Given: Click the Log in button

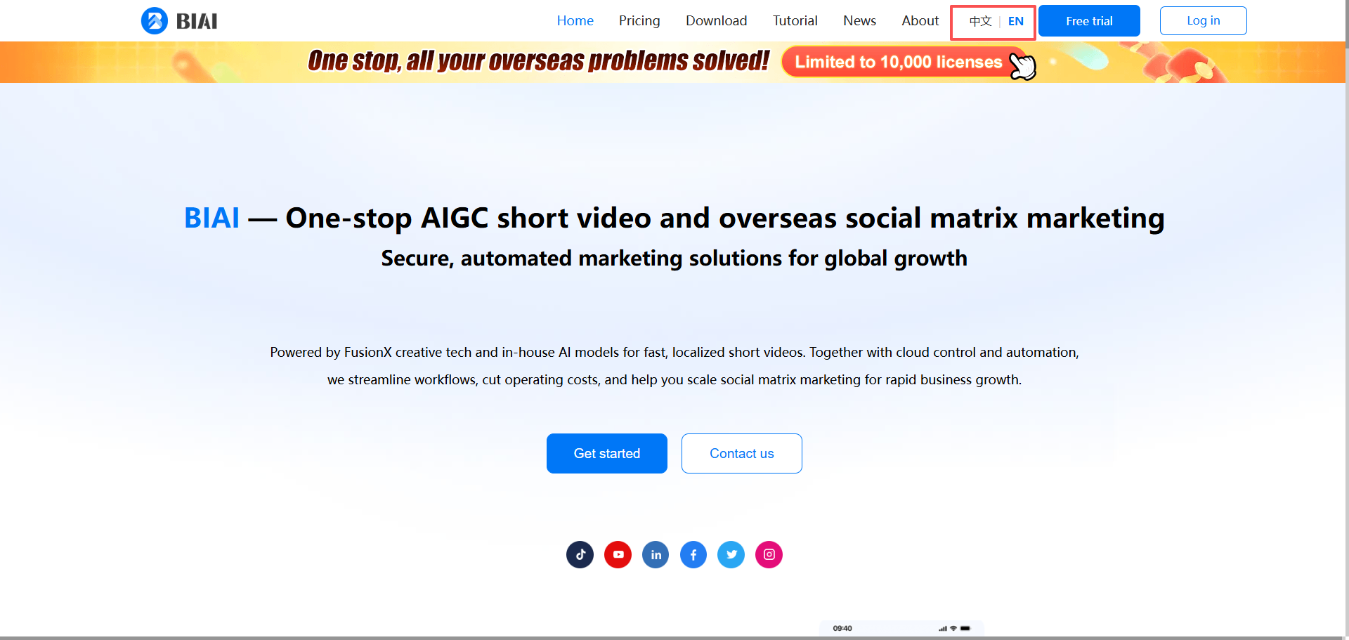Looking at the screenshot, I should pyautogui.click(x=1204, y=20).
